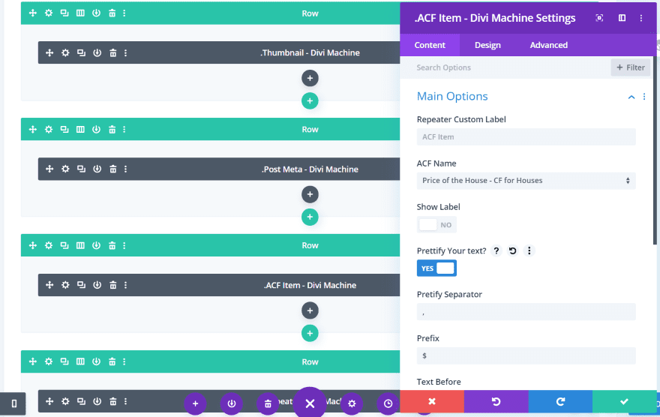The width and height of the screenshot is (660, 417).
Task: Delete the ACF Item module
Action: [112, 286]
